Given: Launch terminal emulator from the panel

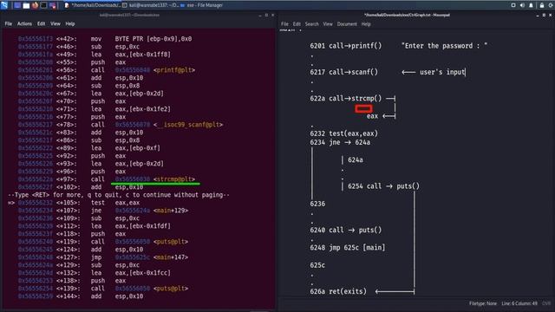Looking at the screenshot, I should click(44, 5).
